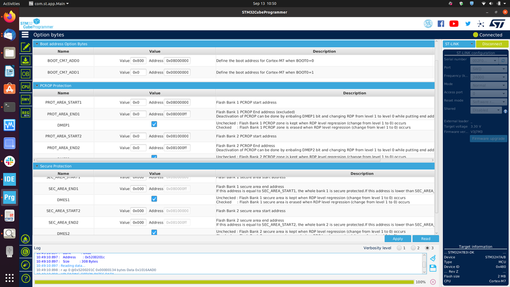Cancel progress with red X icon
Image resolution: width=510 pixels, height=287 pixels.
point(433,282)
